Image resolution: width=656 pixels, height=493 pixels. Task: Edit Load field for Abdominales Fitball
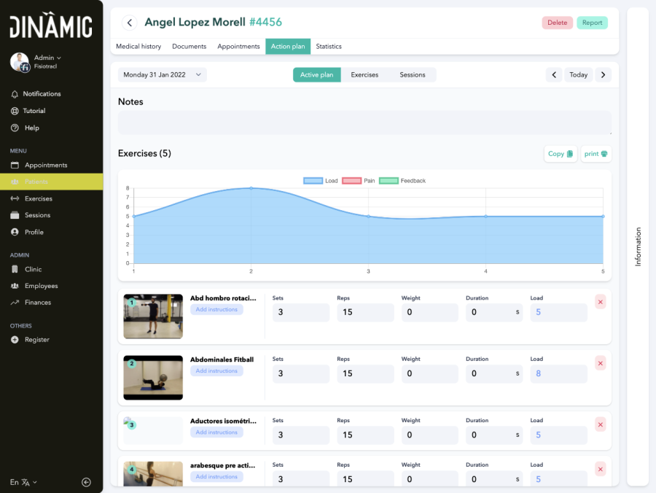pyautogui.click(x=558, y=373)
